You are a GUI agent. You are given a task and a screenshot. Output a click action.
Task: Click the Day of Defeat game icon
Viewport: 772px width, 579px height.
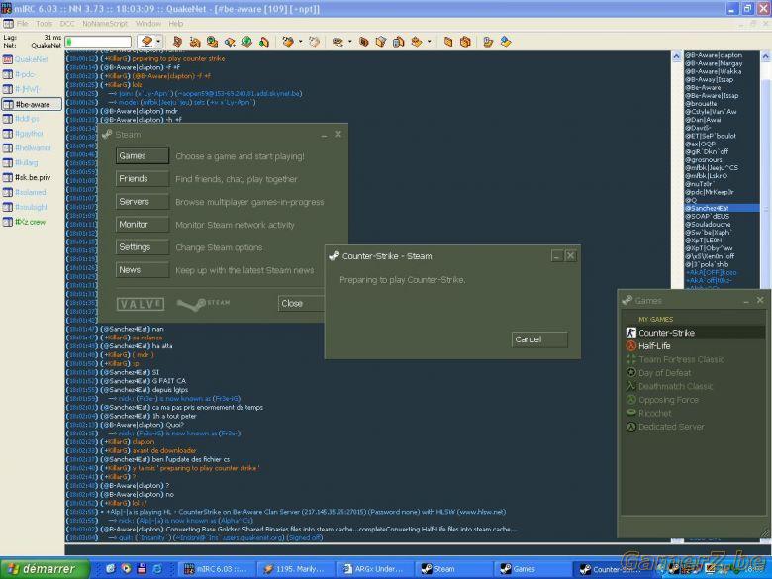pos(630,373)
